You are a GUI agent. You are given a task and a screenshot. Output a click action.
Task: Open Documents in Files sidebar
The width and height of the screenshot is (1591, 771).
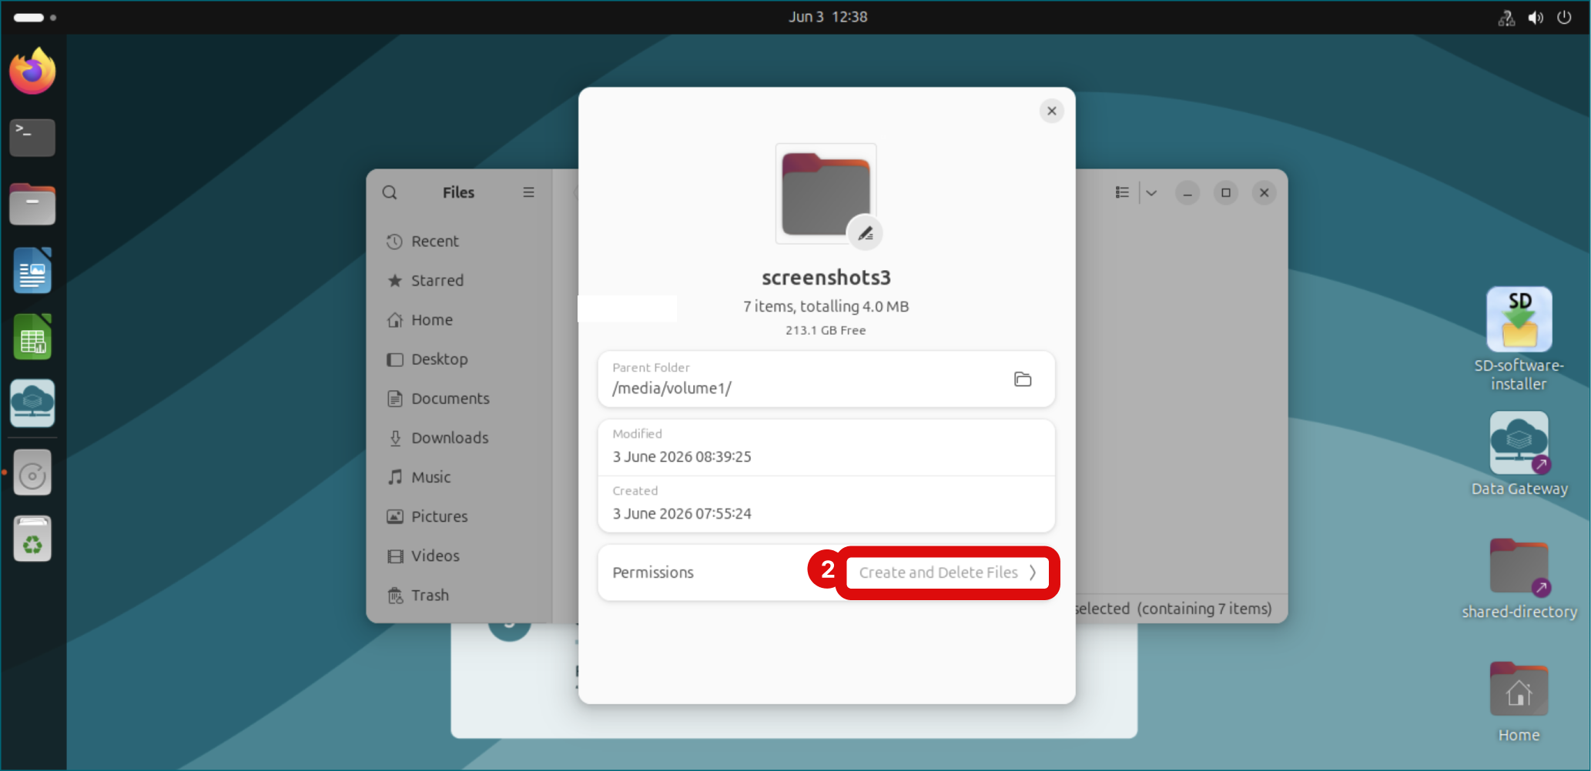[x=460, y=399]
